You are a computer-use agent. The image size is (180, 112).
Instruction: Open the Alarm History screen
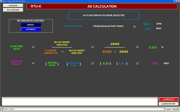[x=168, y=104]
